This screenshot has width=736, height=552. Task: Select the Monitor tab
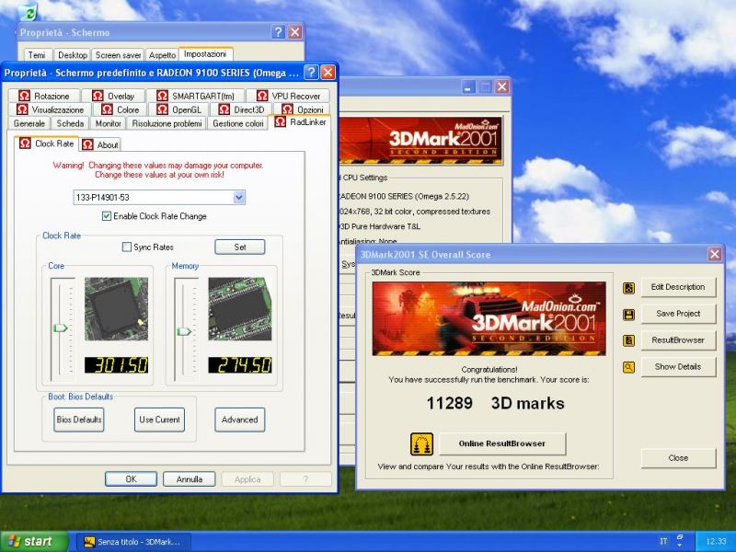point(109,123)
